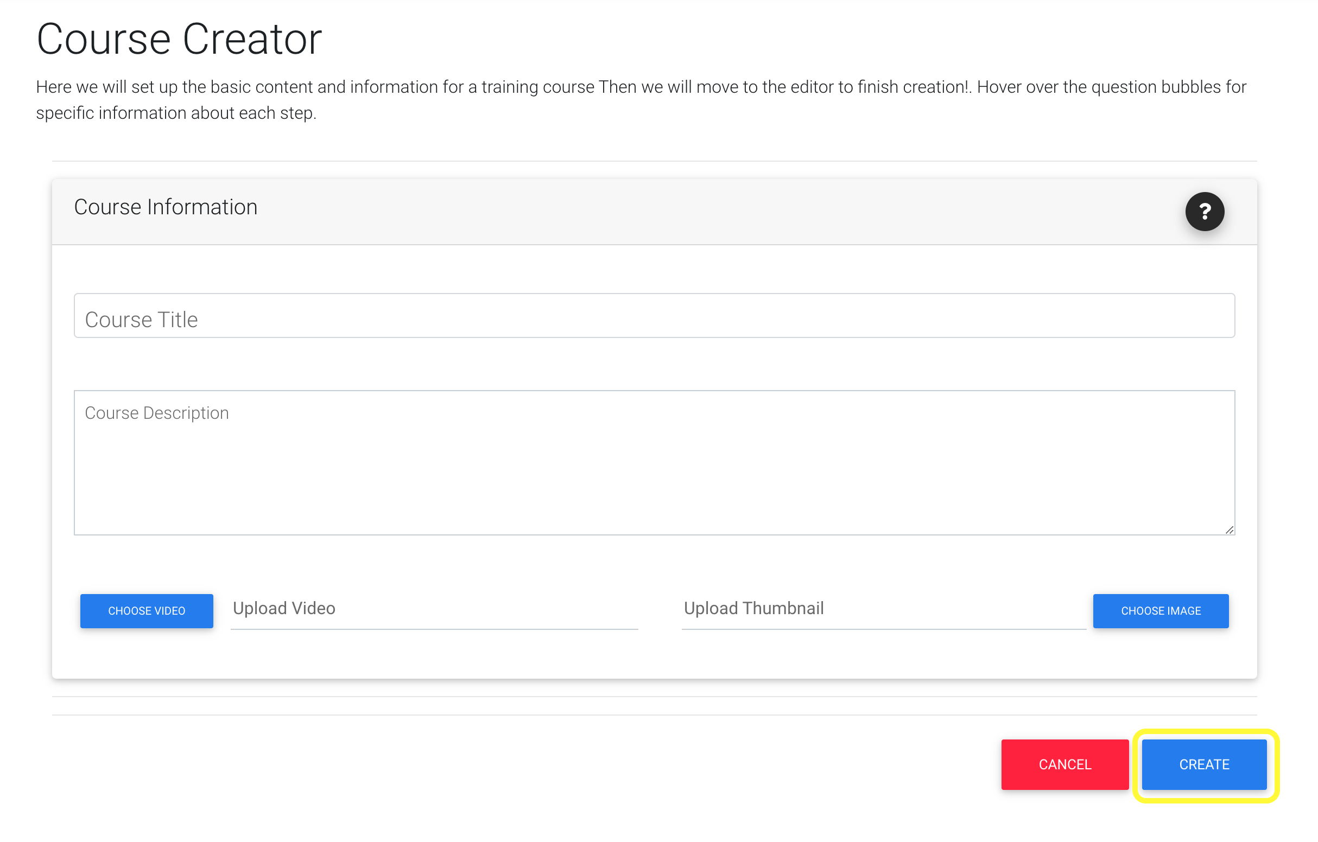The height and width of the screenshot is (842, 1318).
Task: Click the Course Information section title
Action: [166, 207]
